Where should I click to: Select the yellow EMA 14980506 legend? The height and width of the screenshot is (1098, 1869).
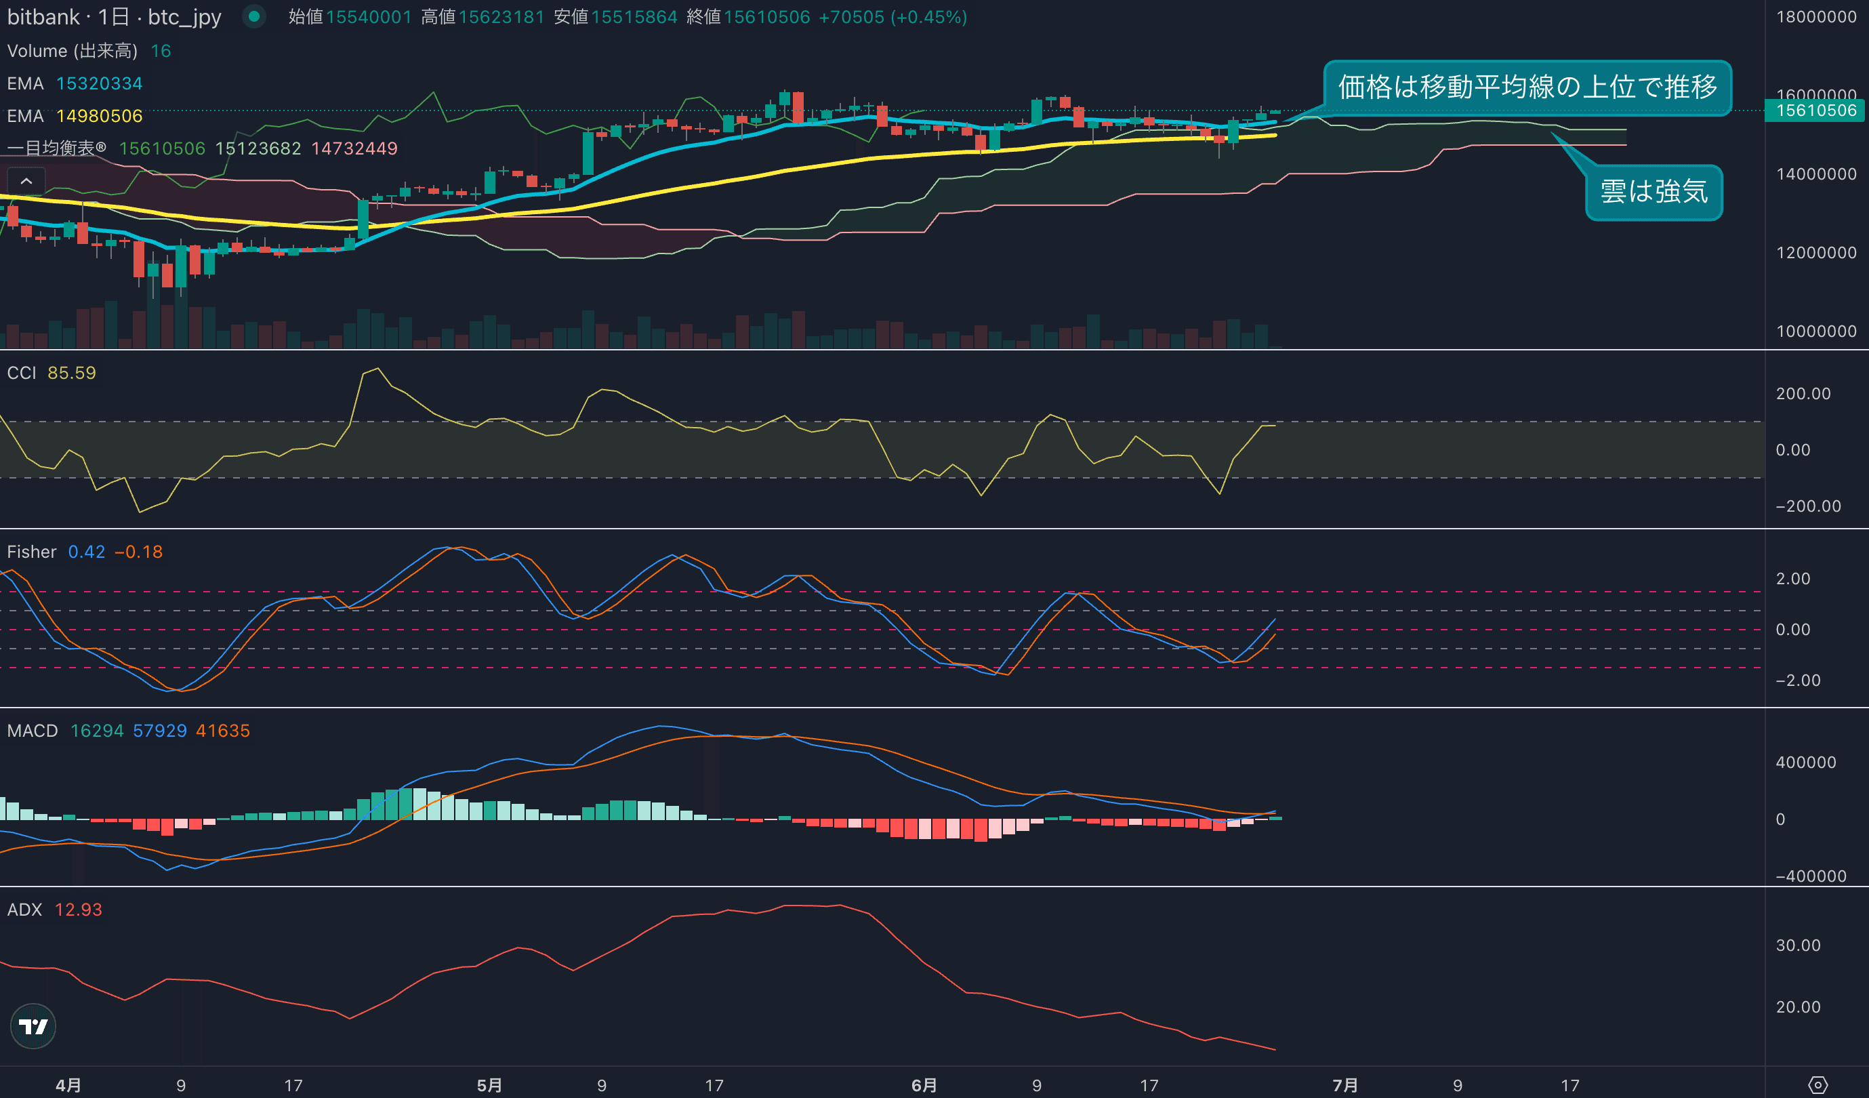pyautogui.click(x=74, y=117)
